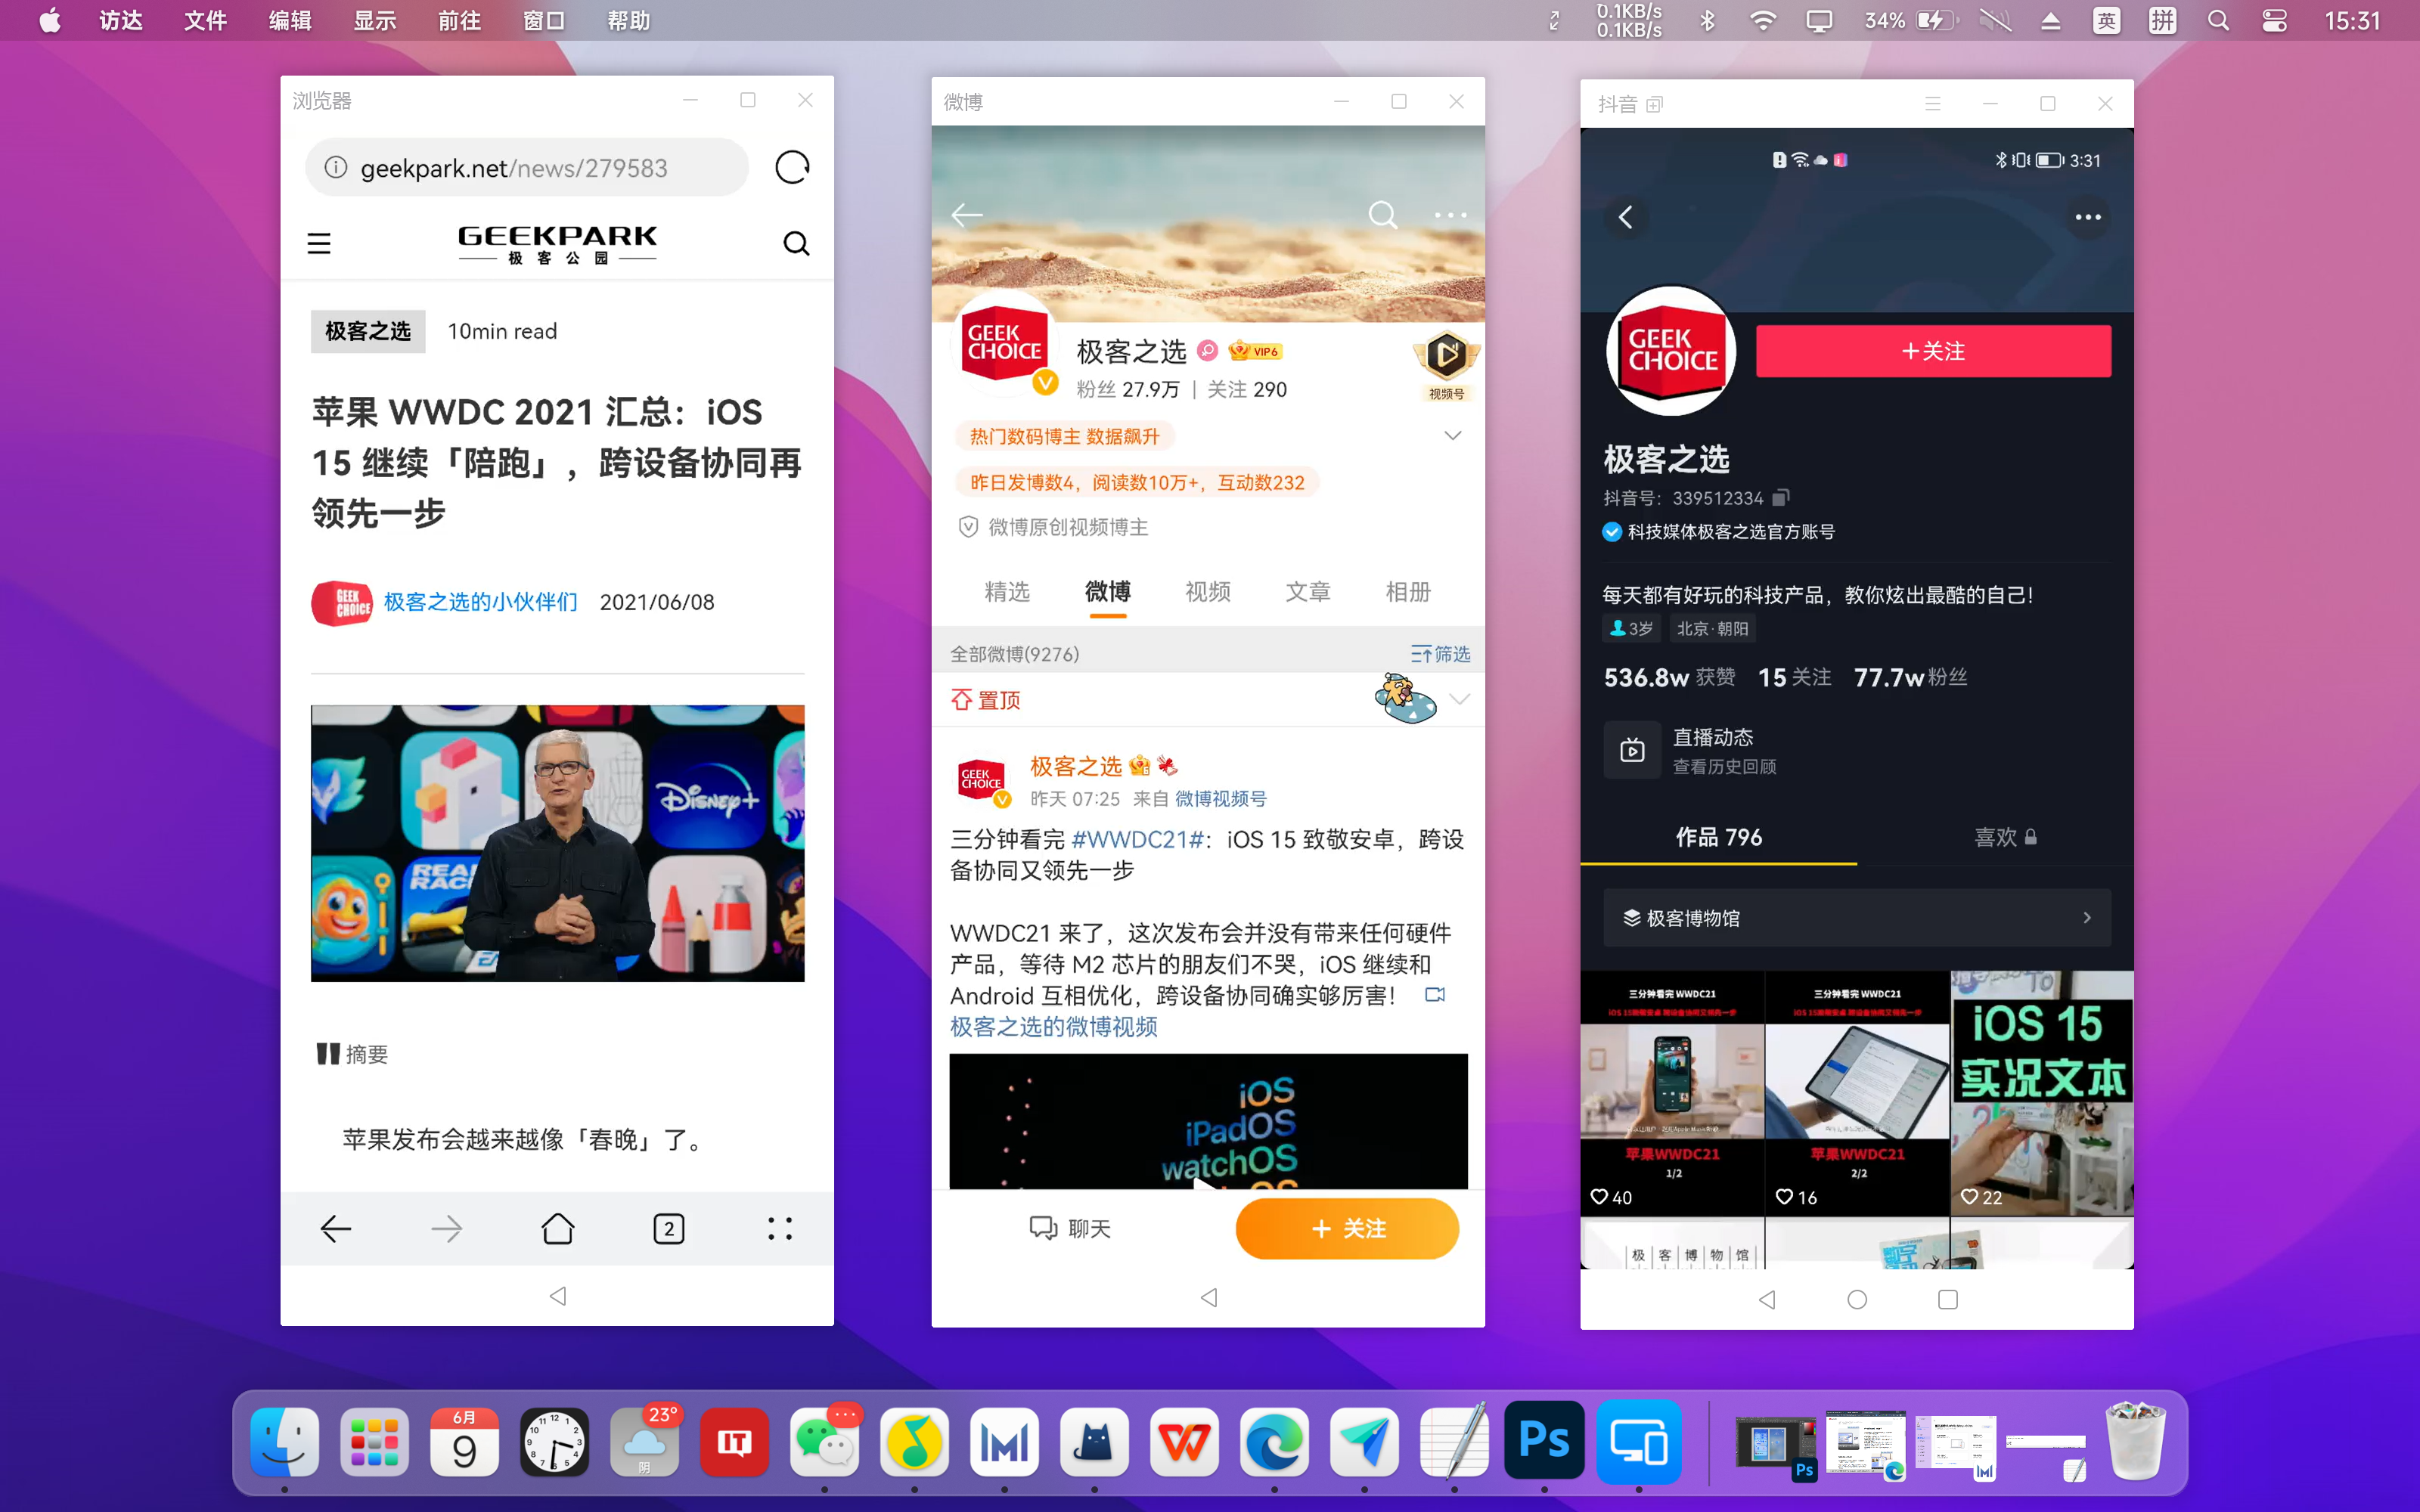Open the #WWDC21# hashtag link
The image size is (2420, 1512).
click(1137, 839)
